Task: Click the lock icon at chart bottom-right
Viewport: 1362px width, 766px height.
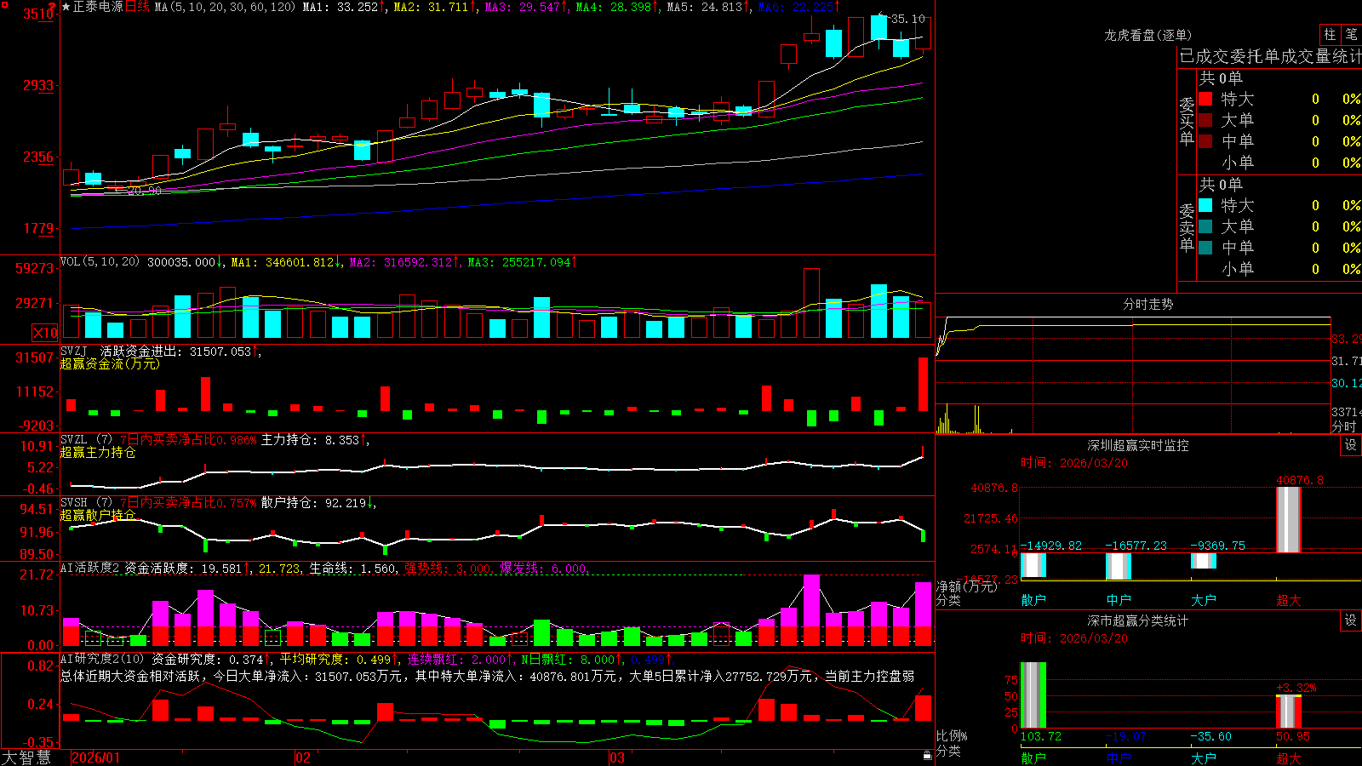Action: pyautogui.click(x=927, y=755)
